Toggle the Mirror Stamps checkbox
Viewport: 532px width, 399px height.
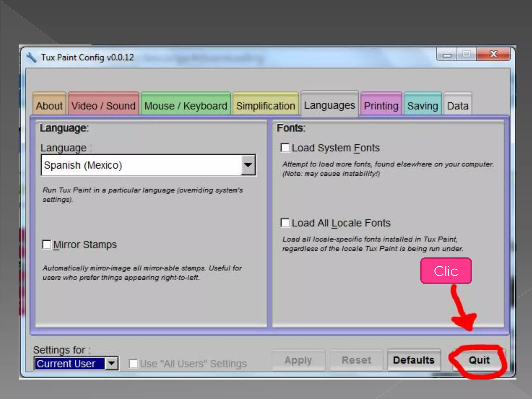tap(47, 244)
